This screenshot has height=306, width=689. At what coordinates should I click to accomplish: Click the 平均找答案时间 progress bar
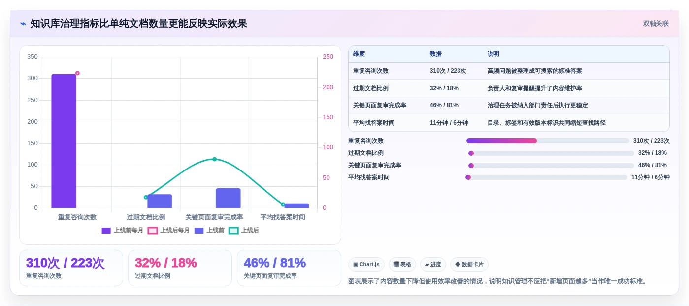[x=546, y=177]
